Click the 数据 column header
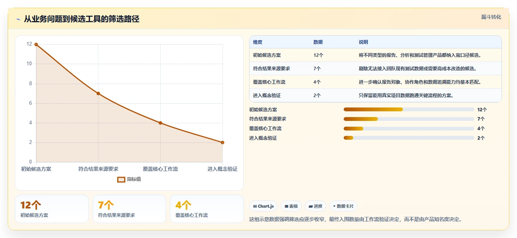This screenshot has width=517, height=238. pos(318,42)
